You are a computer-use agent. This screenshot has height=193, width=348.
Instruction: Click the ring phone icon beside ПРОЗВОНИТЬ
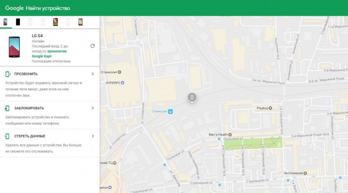pos(8,74)
